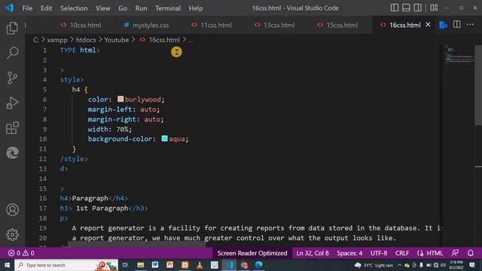Open Task View on the taskbar
This screenshot has height=271, width=482.
[x=125, y=265]
